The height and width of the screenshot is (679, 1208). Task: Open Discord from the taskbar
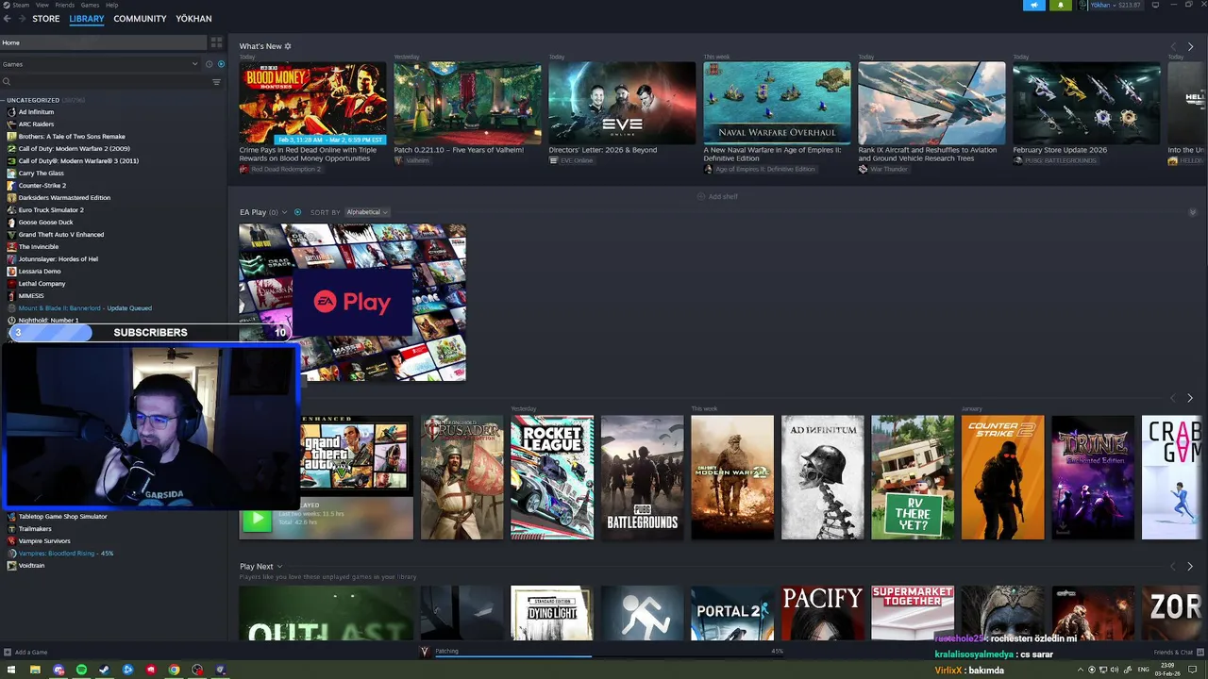click(x=58, y=670)
